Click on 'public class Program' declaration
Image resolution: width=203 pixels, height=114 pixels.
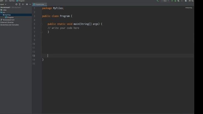[x=57, y=16]
